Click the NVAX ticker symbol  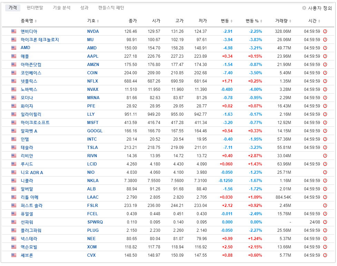tap(93, 89)
